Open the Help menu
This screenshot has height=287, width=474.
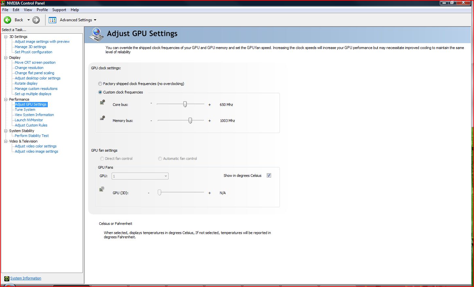point(75,10)
